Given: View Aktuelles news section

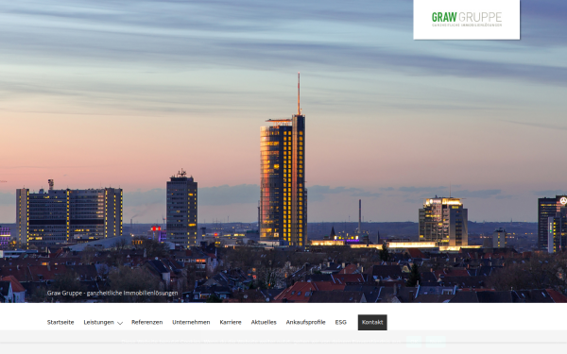Looking at the screenshot, I should pos(264,322).
